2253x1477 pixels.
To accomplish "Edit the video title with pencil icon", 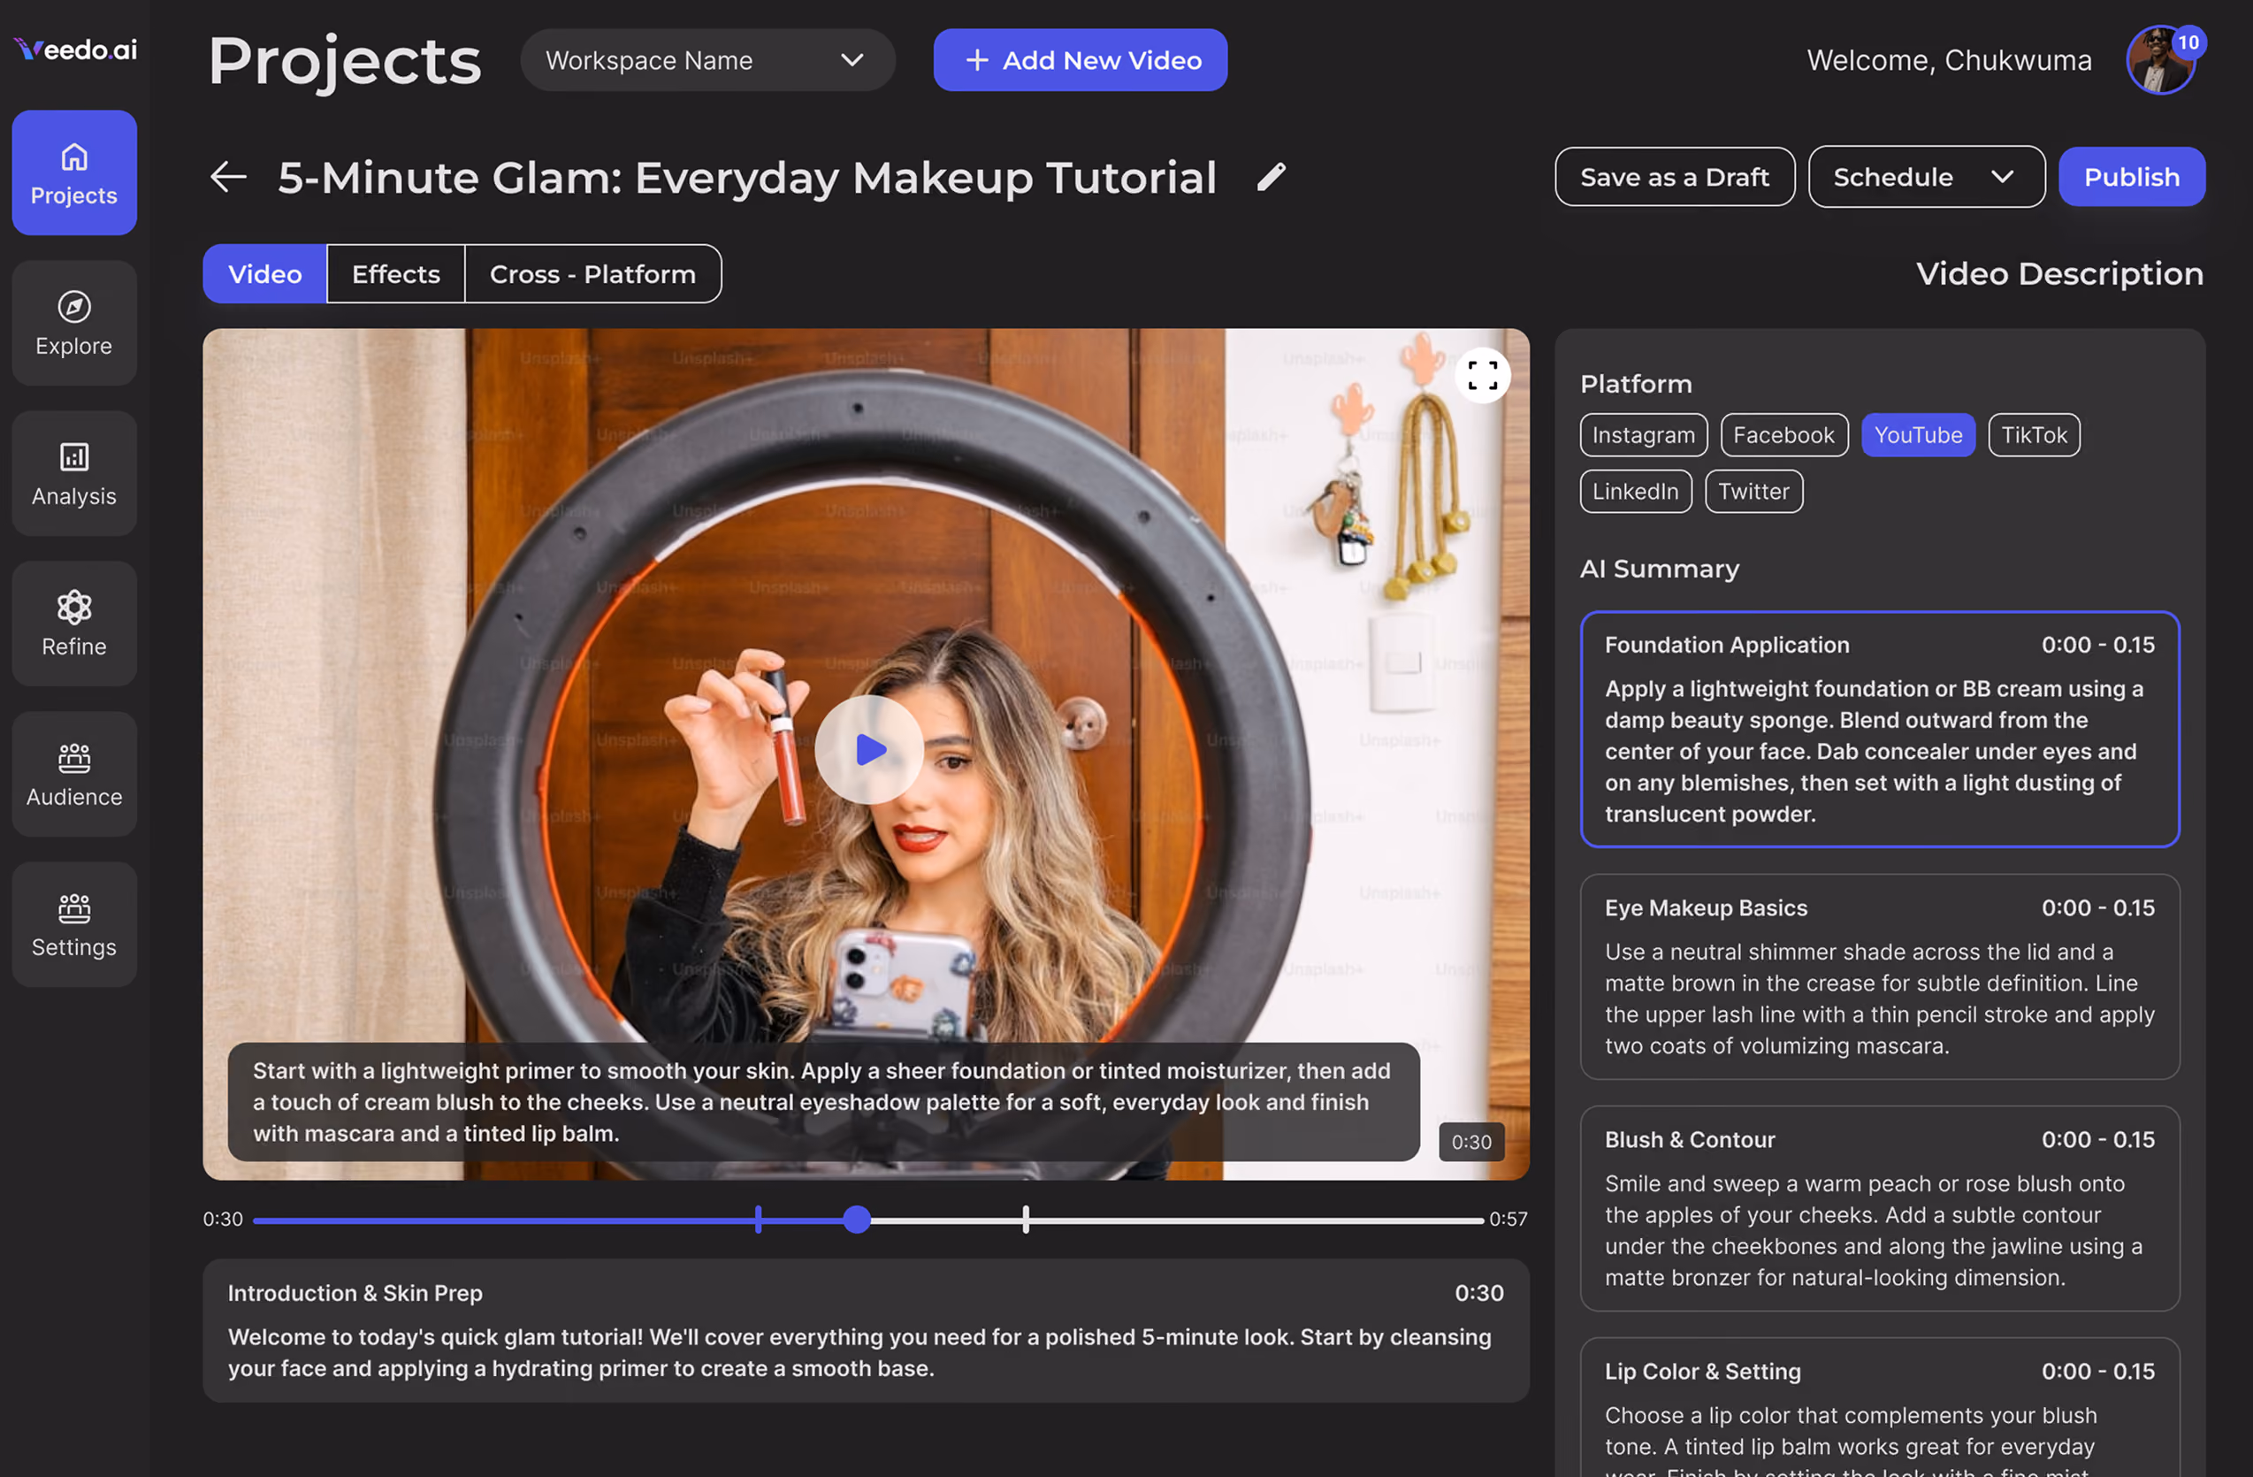I will tap(1271, 177).
